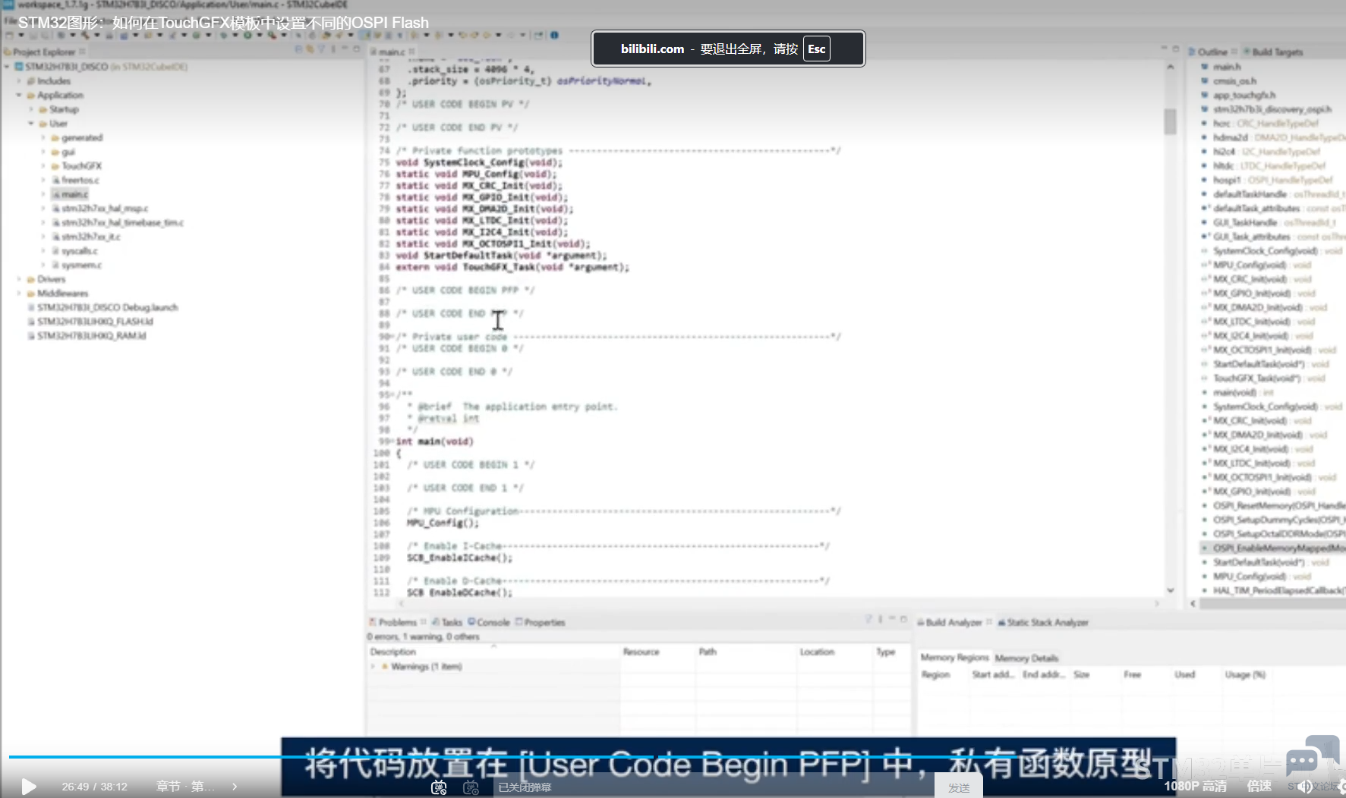This screenshot has width=1346, height=798.
Task: Open the 倍速 playback speed menu
Action: (1259, 786)
